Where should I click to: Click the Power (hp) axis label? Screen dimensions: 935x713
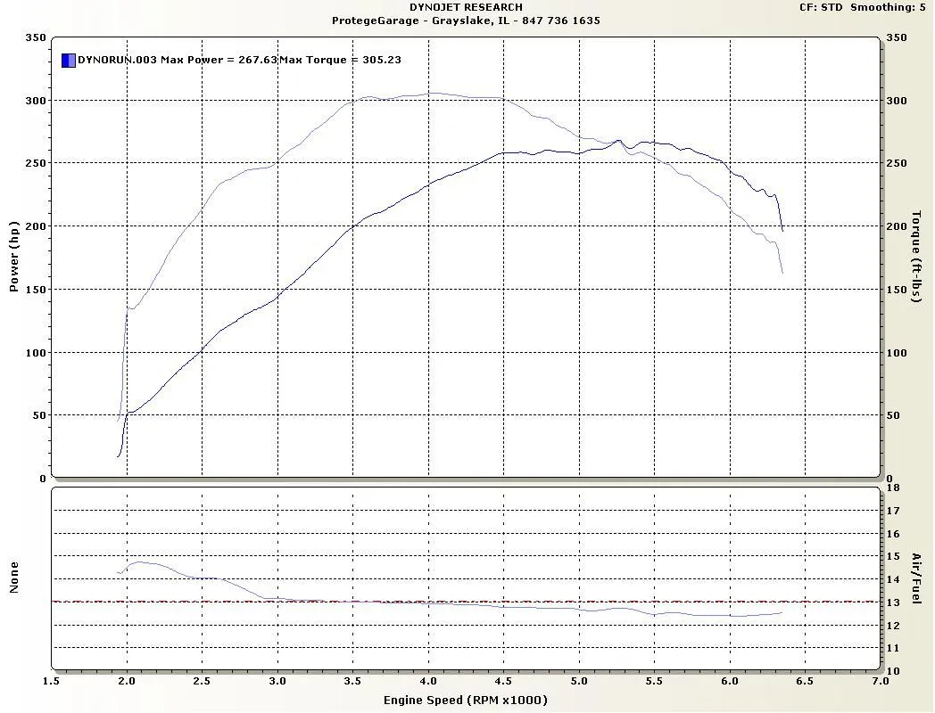14,257
